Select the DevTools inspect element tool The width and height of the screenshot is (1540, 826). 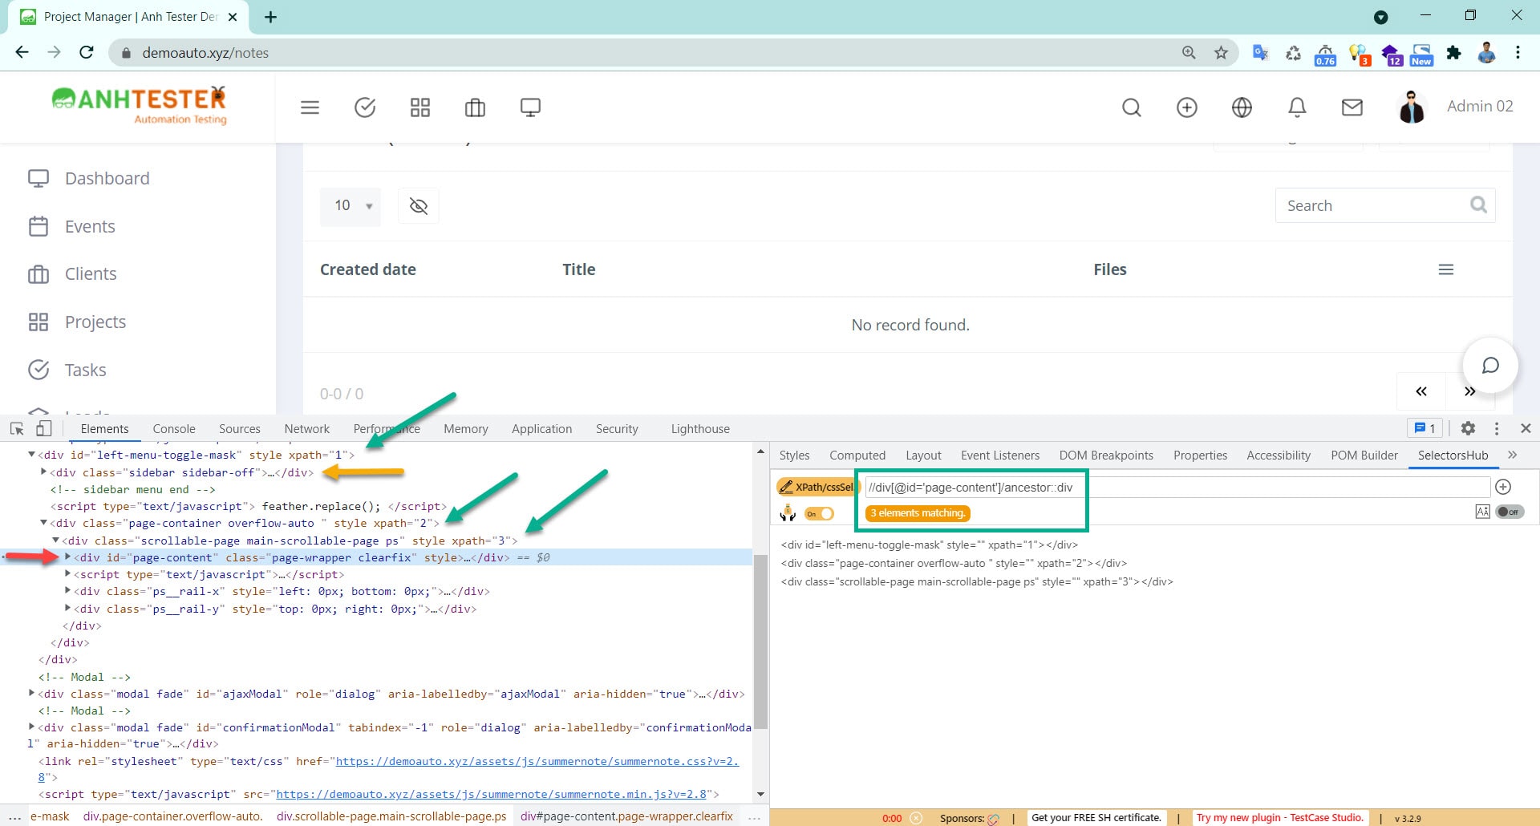(17, 429)
